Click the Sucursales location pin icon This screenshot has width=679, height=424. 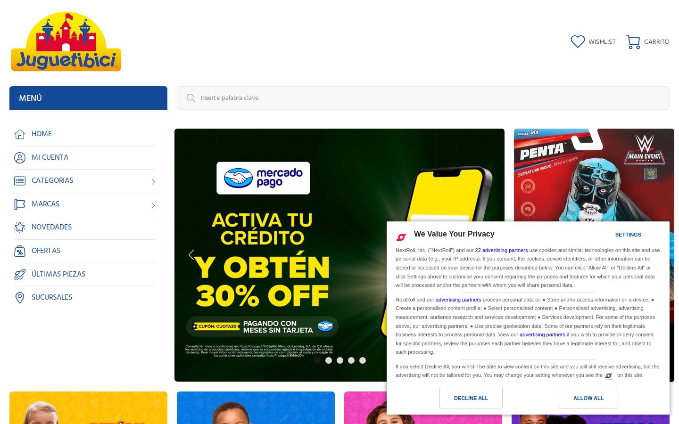20,298
